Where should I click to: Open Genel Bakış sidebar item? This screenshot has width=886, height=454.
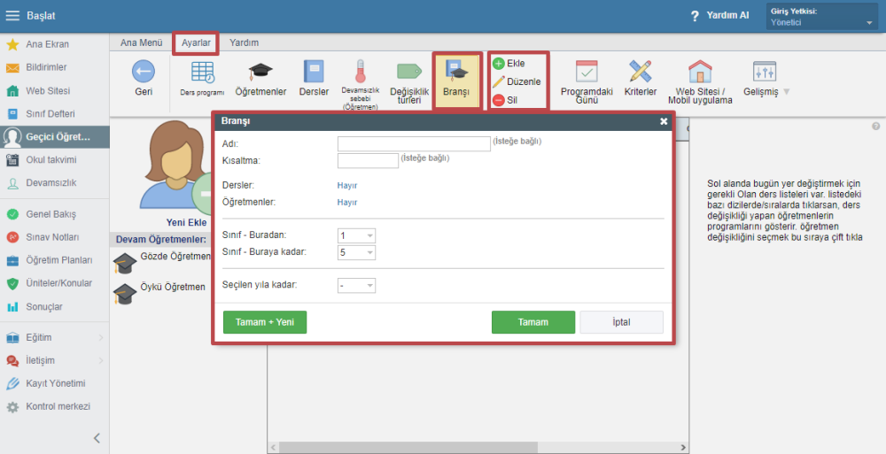click(54, 214)
